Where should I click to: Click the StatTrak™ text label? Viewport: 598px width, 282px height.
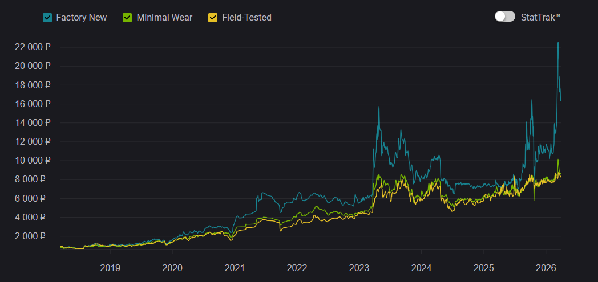(540, 17)
